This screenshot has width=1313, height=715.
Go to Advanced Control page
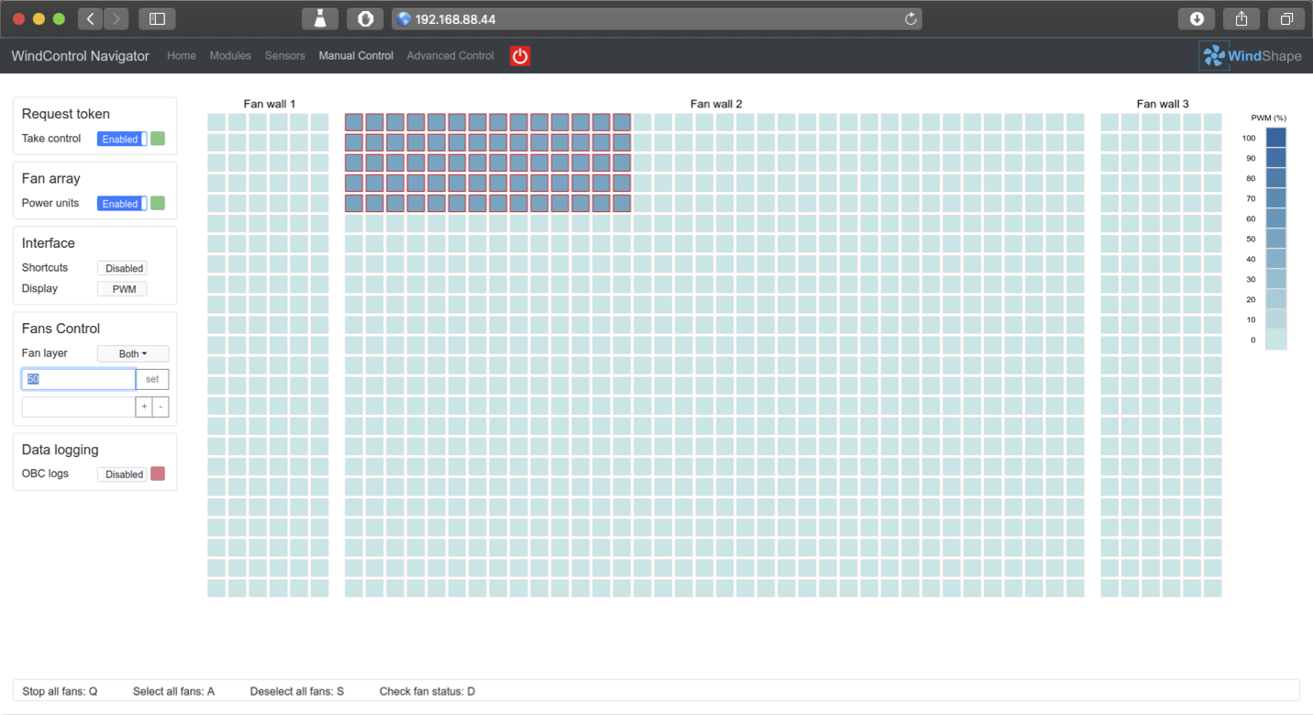coord(450,56)
